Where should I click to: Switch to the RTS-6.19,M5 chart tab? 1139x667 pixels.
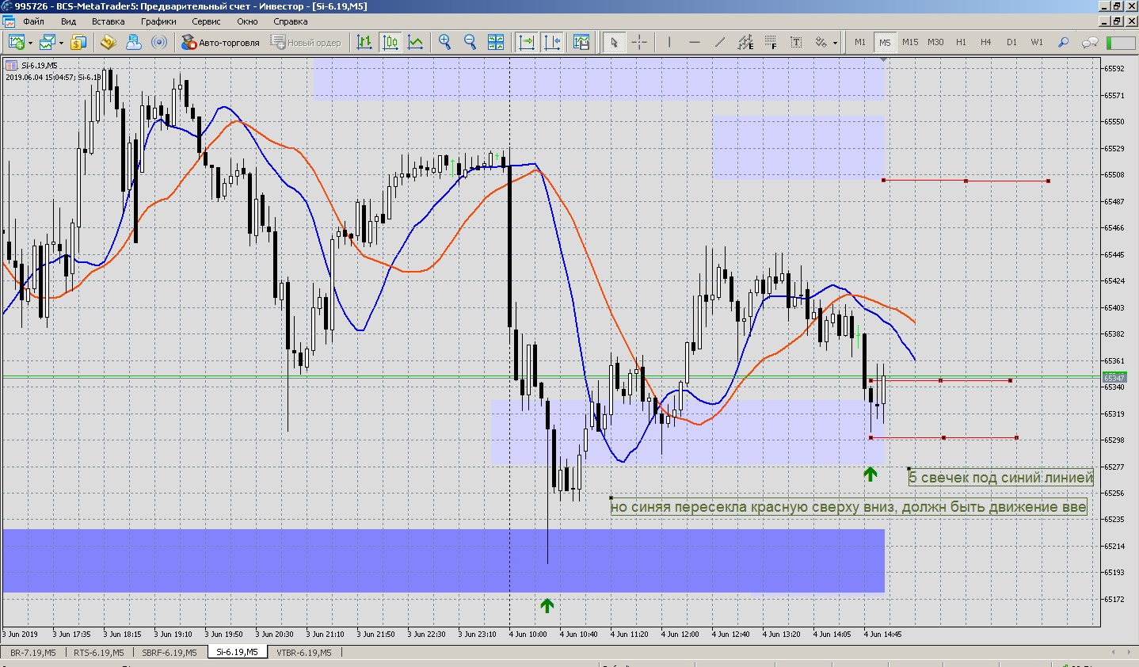tap(99, 653)
